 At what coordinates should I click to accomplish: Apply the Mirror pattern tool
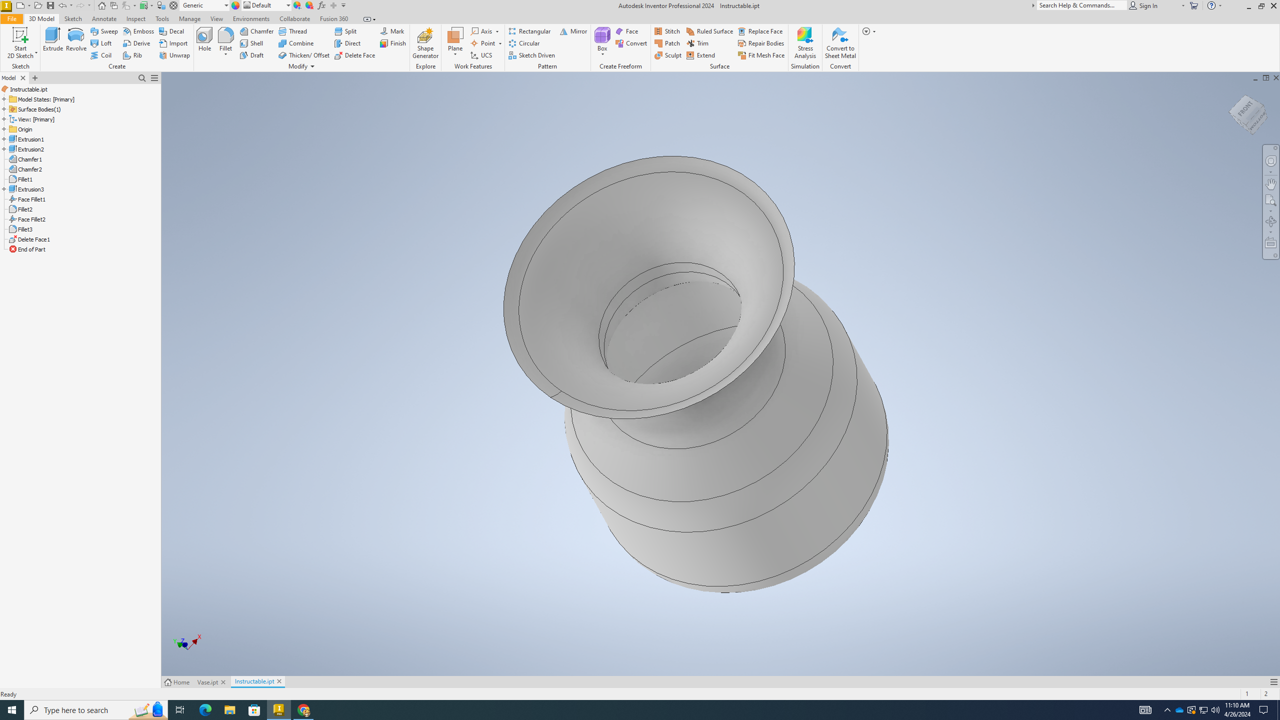coord(573,31)
